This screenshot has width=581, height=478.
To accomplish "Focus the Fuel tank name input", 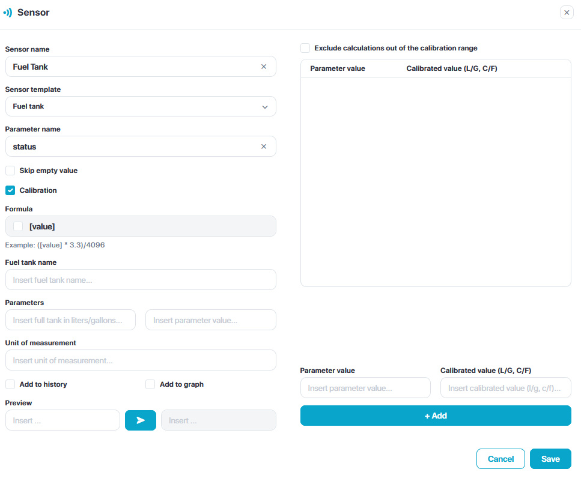I will tap(141, 280).
